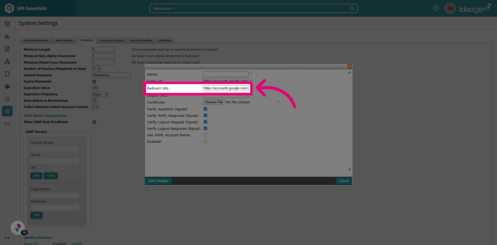Open the star favorites sidebar icon
The image size is (497, 245).
(7, 99)
